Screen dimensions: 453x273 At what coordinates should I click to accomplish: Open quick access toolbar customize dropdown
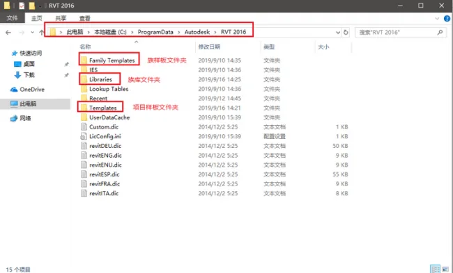pyautogui.click(x=40, y=6)
